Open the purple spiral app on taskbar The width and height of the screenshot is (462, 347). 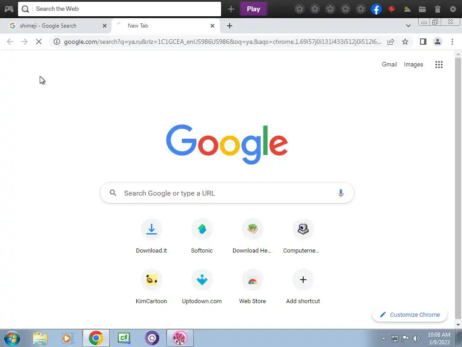point(152,338)
